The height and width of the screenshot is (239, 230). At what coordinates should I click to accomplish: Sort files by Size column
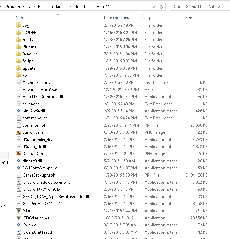[189, 18]
